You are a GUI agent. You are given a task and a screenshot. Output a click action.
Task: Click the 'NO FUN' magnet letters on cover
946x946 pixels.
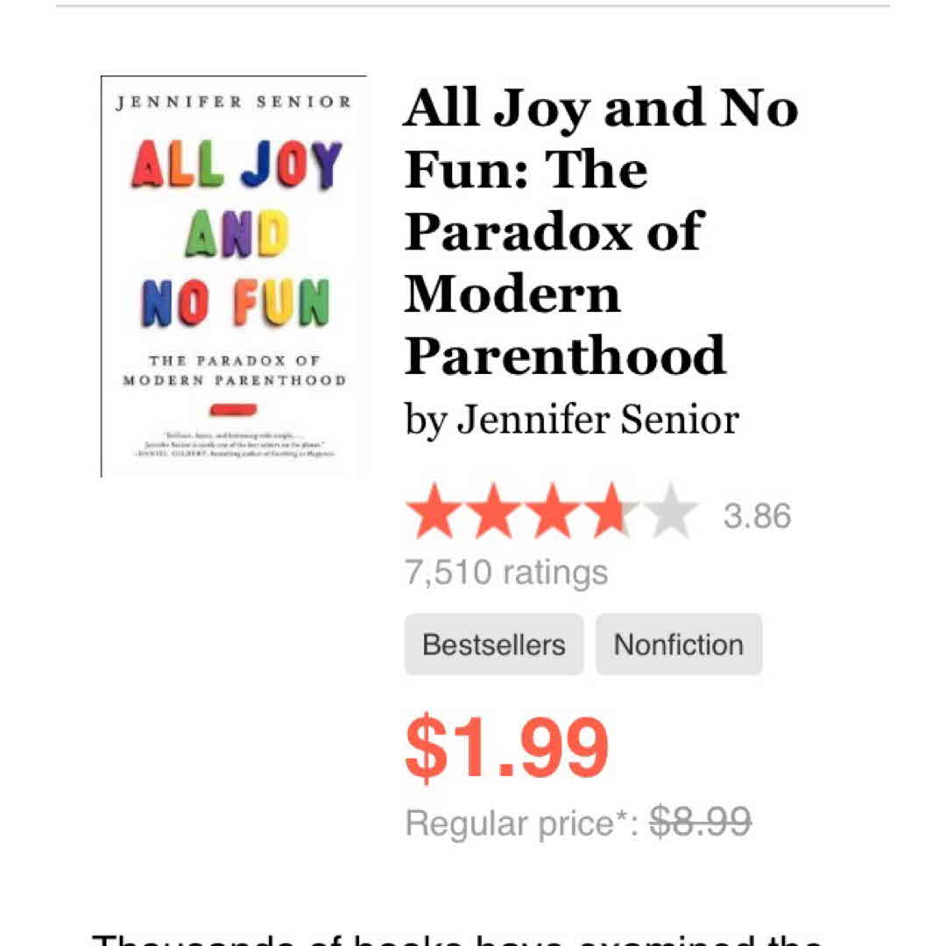[x=235, y=302]
